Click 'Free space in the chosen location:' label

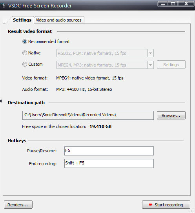tap(54, 126)
